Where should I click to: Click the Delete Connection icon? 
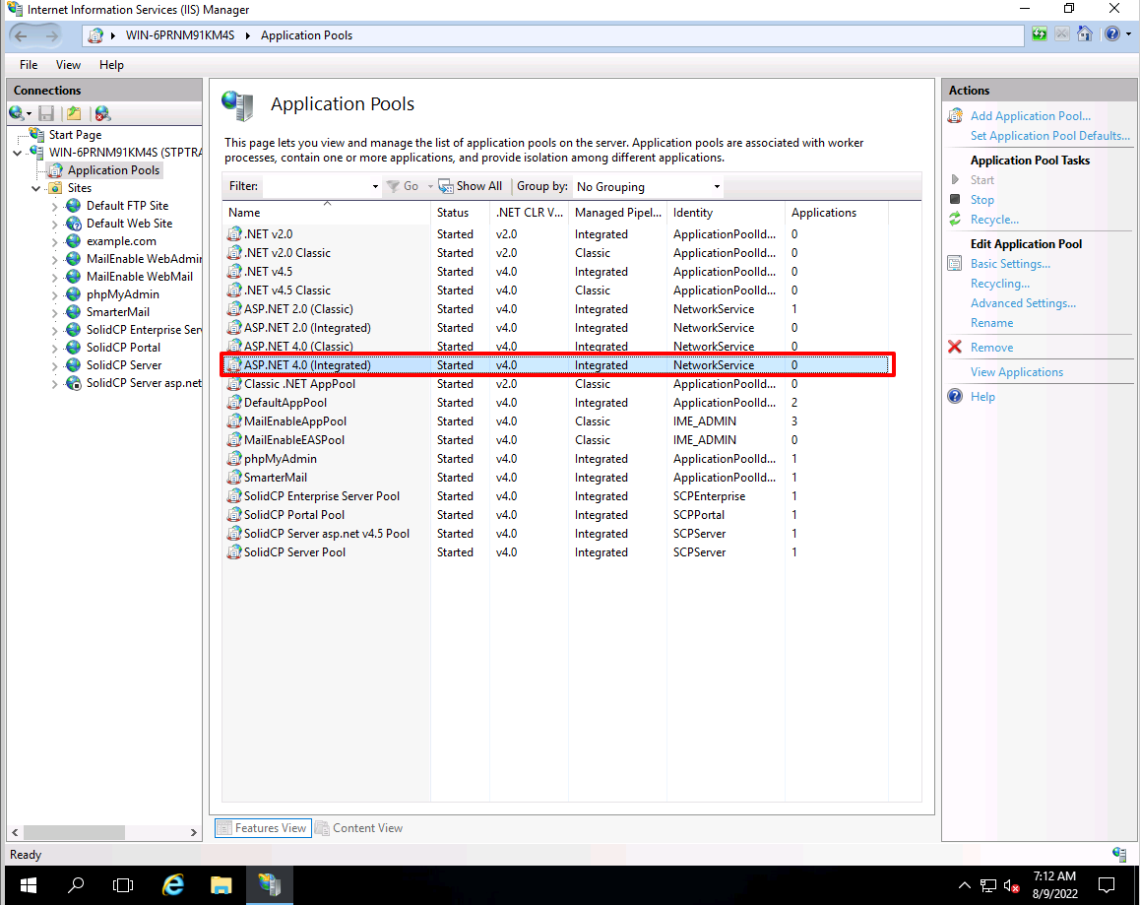102,113
